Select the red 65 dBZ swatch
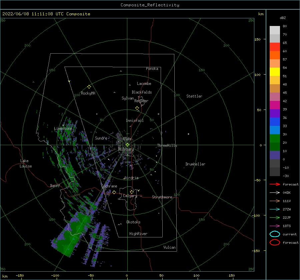 pyautogui.click(x=275, y=47)
